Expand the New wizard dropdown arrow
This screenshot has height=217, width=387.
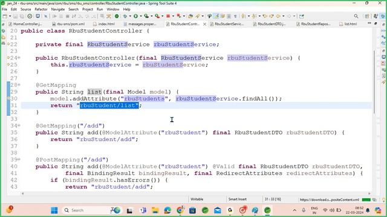(10, 16)
